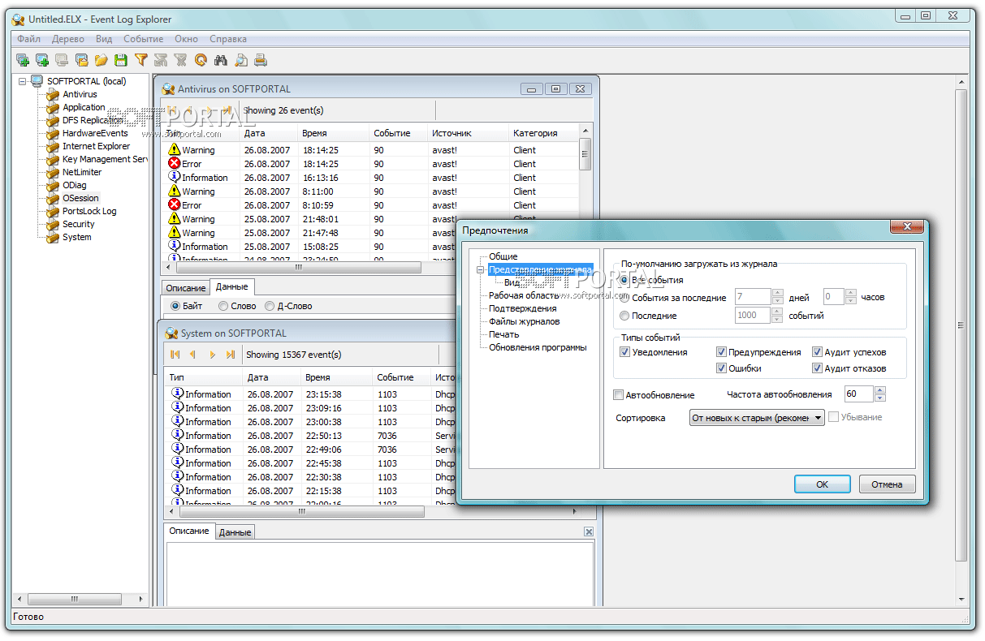Select 'Key Management Serv' log in tree
Screen dimensions: 985x641
[x=105, y=160]
